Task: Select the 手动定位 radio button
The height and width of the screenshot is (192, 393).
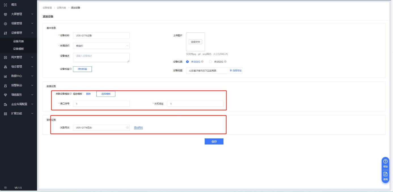Action: click(x=187, y=62)
